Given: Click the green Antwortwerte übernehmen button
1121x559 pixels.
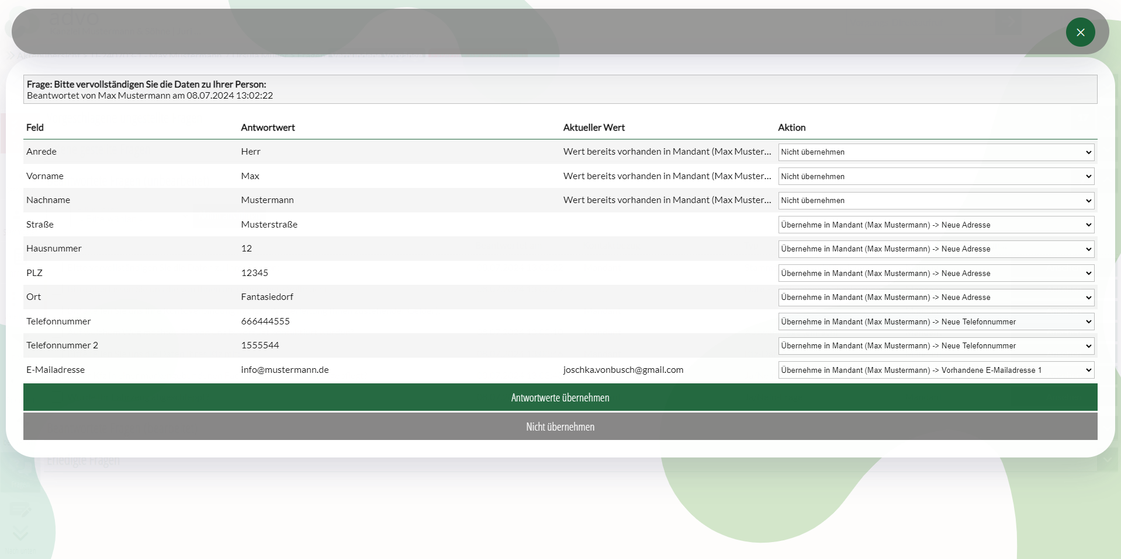Looking at the screenshot, I should 560,397.
